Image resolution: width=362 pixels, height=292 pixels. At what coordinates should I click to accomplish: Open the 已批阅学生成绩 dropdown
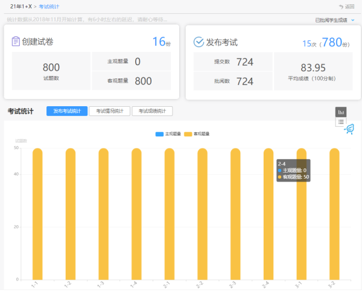pyautogui.click(x=334, y=21)
